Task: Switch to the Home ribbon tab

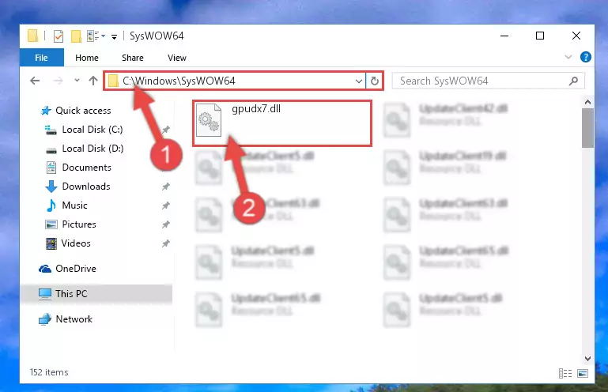Action: pos(87,58)
